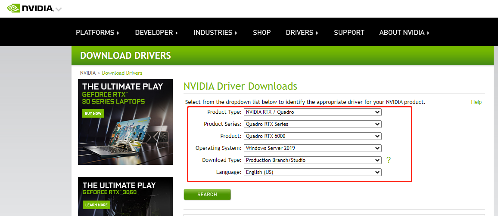The height and width of the screenshot is (216, 498).
Task: Click the BUY NOW button in laptop ad
Action: (x=93, y=114)
